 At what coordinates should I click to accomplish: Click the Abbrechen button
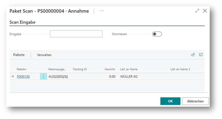pyautogui.click(x=195, y=101)
